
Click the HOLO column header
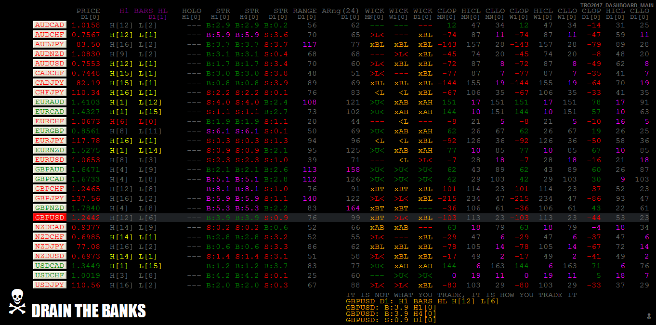coord(192,11)
